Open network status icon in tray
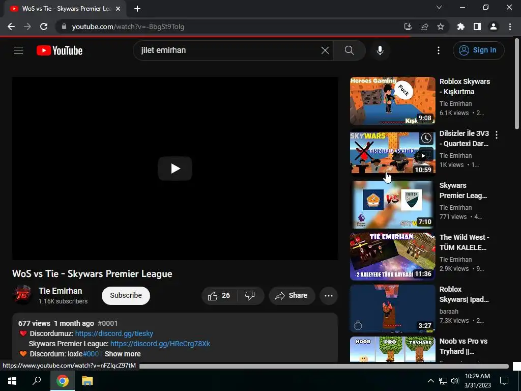This screenshot has height=391, width=521. pos(443,381)
